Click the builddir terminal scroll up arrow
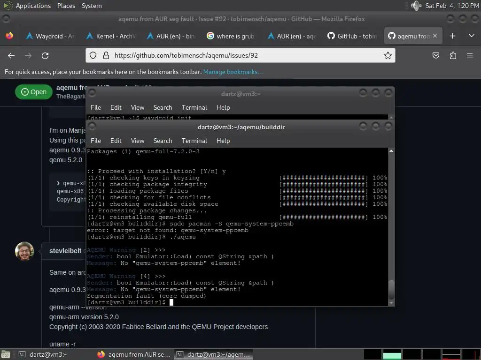Image resolution: width=481 pixels, height=360 pixels. (x=391, y=151)
